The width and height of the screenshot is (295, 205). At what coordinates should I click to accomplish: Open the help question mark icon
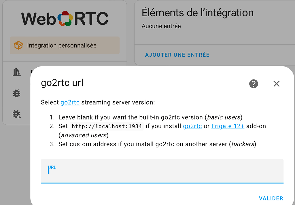click(254, 84)
